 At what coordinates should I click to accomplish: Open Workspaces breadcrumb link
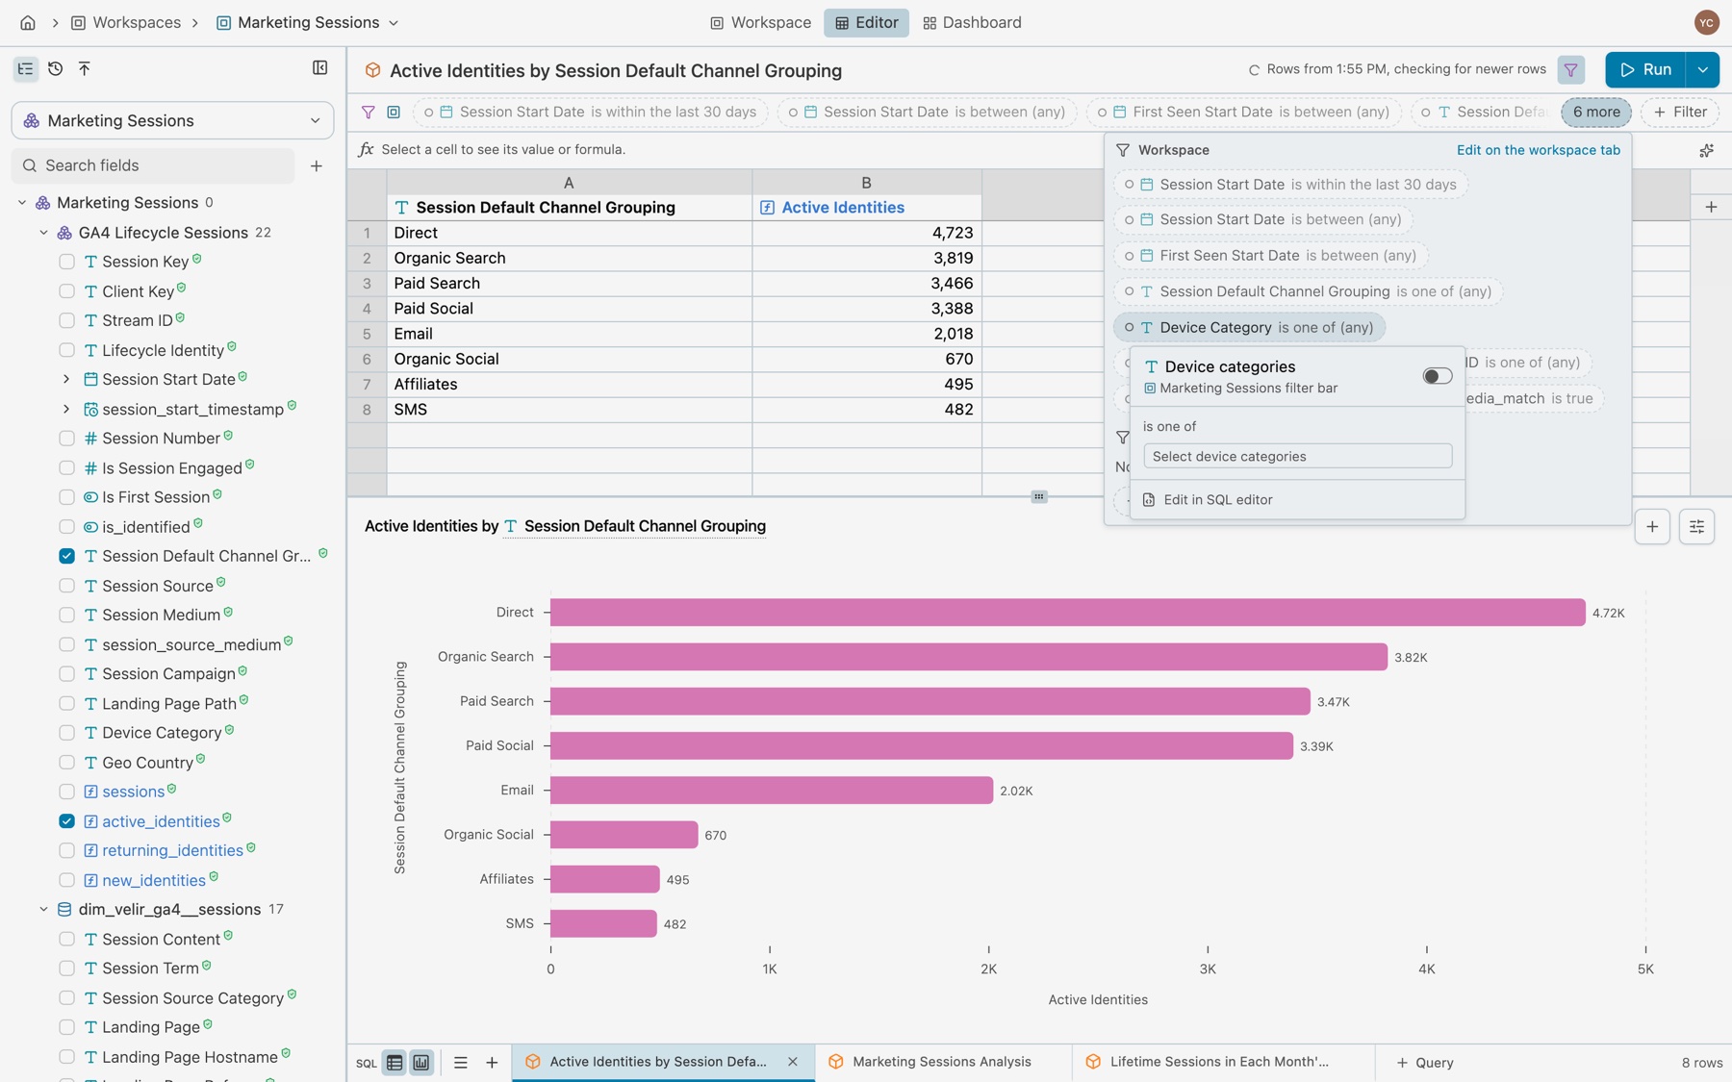[x=126, y=22]
